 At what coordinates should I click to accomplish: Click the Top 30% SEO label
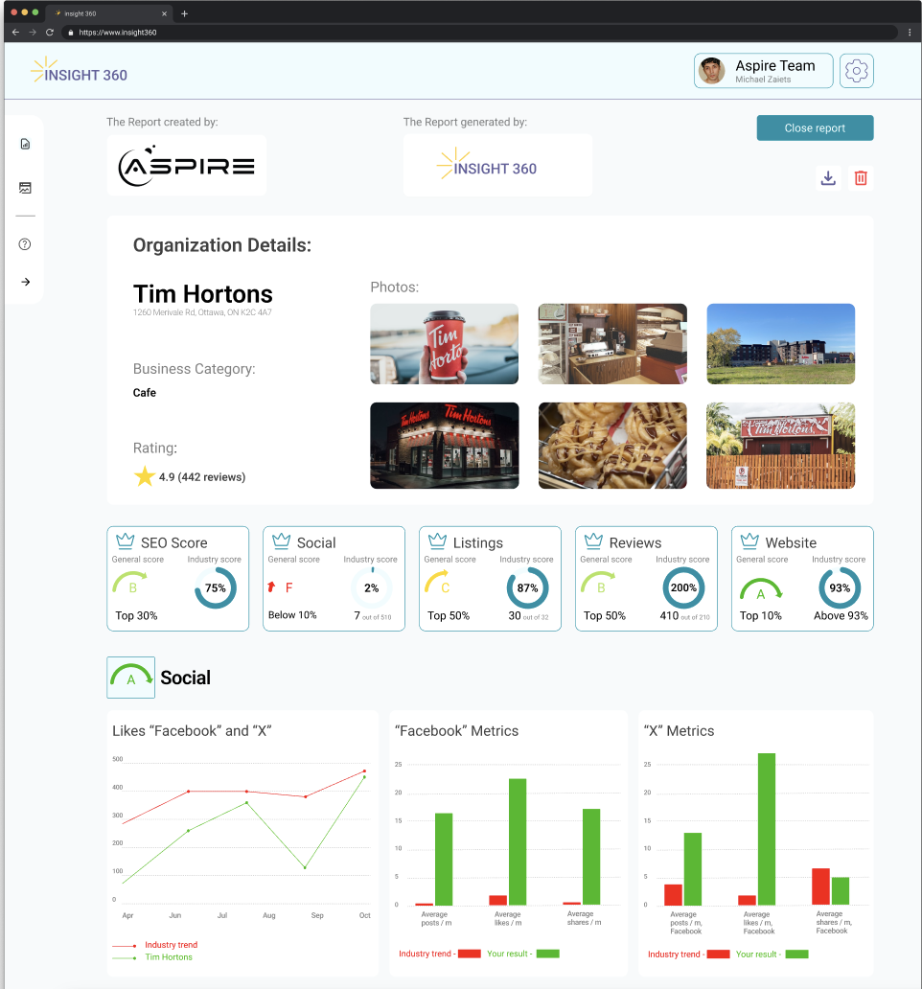tap(136, 615)
